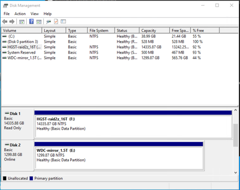Open the blue Help question-mark icon
Image resolution: width=240 pixels, height=190 pixels.
pos(31,21)
